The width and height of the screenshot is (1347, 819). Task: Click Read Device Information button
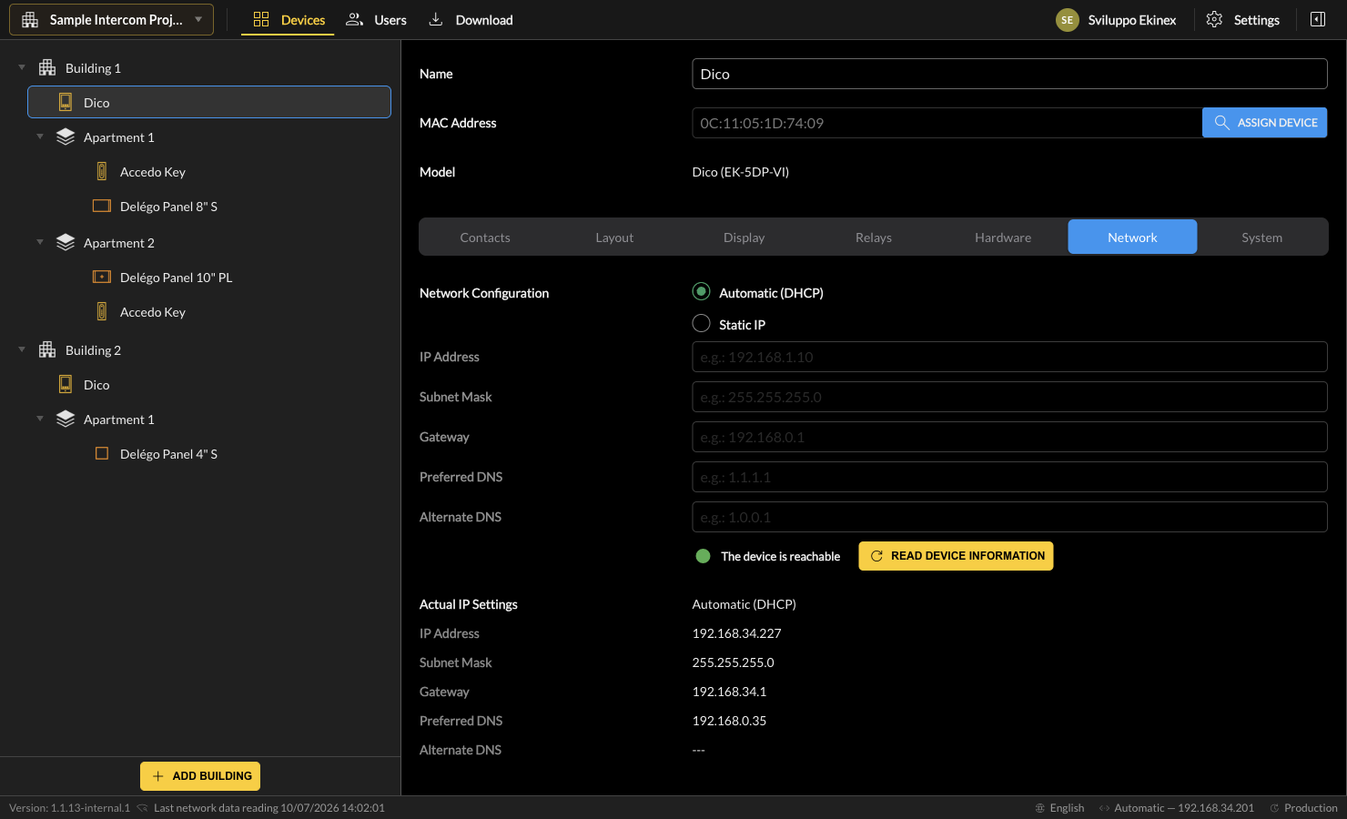(956, 556)
